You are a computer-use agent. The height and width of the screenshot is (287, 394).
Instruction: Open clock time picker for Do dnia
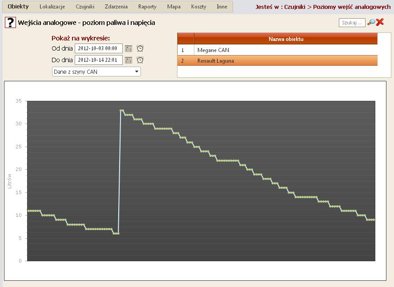140,60
